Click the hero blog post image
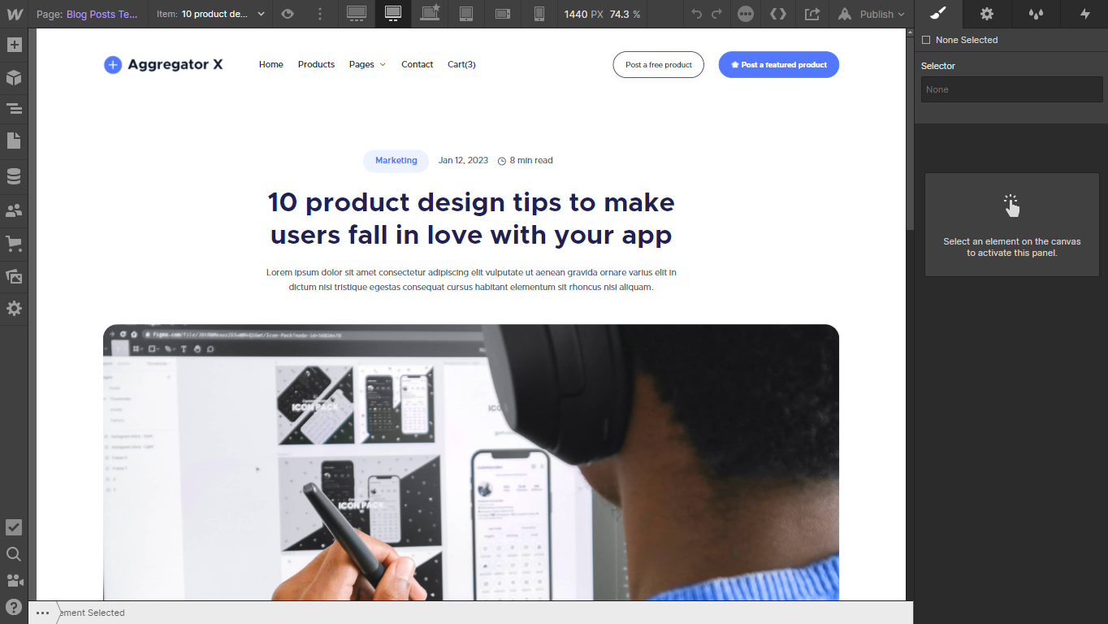1108x624 pixels. pyautogui.click(x=471, y=462)
